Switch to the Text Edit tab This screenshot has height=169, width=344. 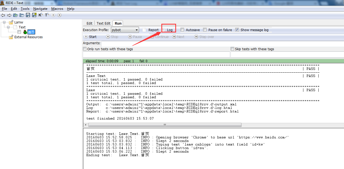coord(104,23)
